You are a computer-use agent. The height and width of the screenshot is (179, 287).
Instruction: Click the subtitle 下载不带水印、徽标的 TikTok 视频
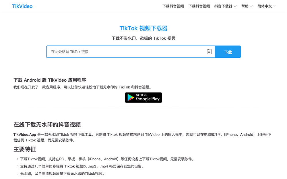(x=143, y=38)
